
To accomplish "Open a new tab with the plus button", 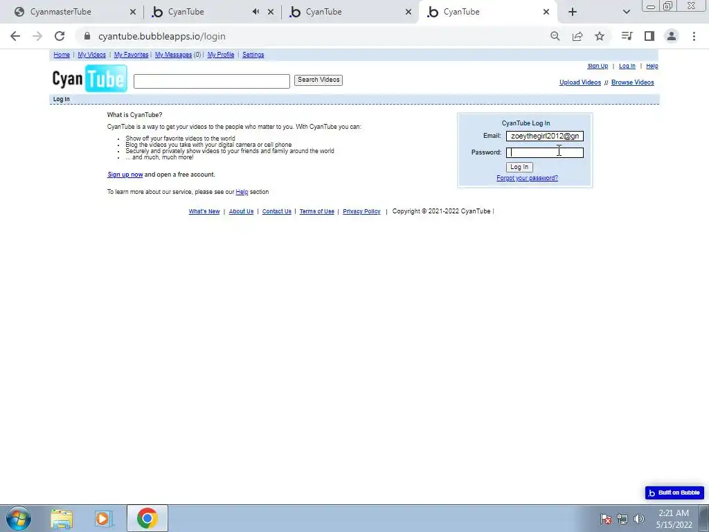I will click(x=573, y=12).
